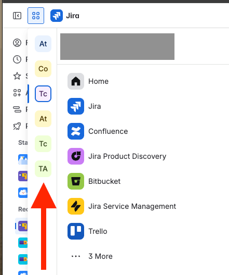Click the Jira logo in the header
229x275 pixels.
(x=57, y=16)
